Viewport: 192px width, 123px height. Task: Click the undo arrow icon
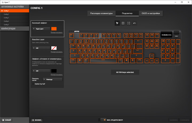tap(135, 23)
